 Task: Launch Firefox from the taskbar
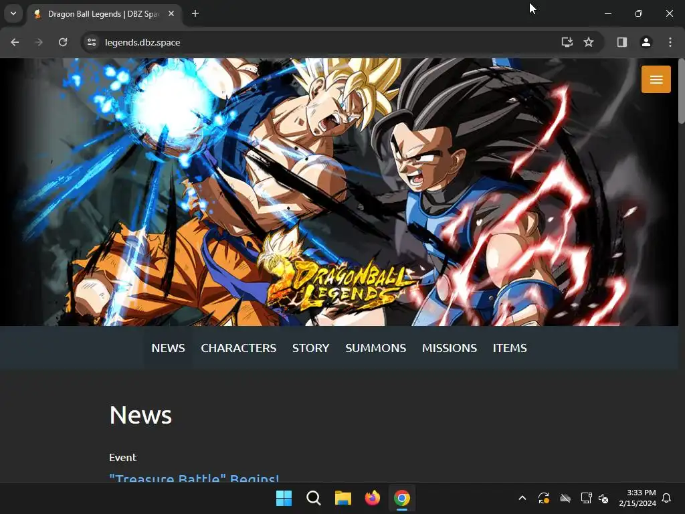(372, 498)
